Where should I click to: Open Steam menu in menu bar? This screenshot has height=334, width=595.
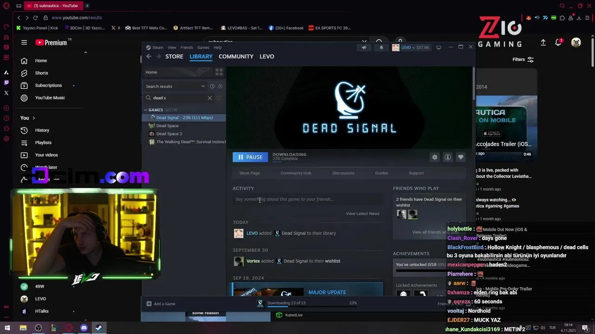(155, 47)
